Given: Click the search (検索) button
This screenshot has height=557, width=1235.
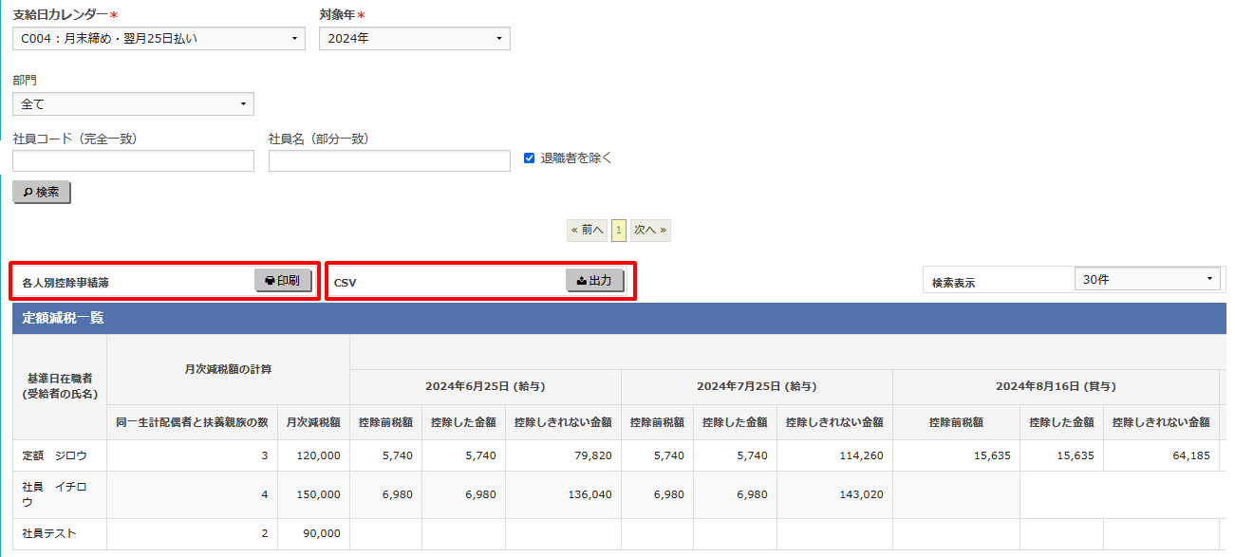Looking at the screenshot, I should click(x=42, y=192).
